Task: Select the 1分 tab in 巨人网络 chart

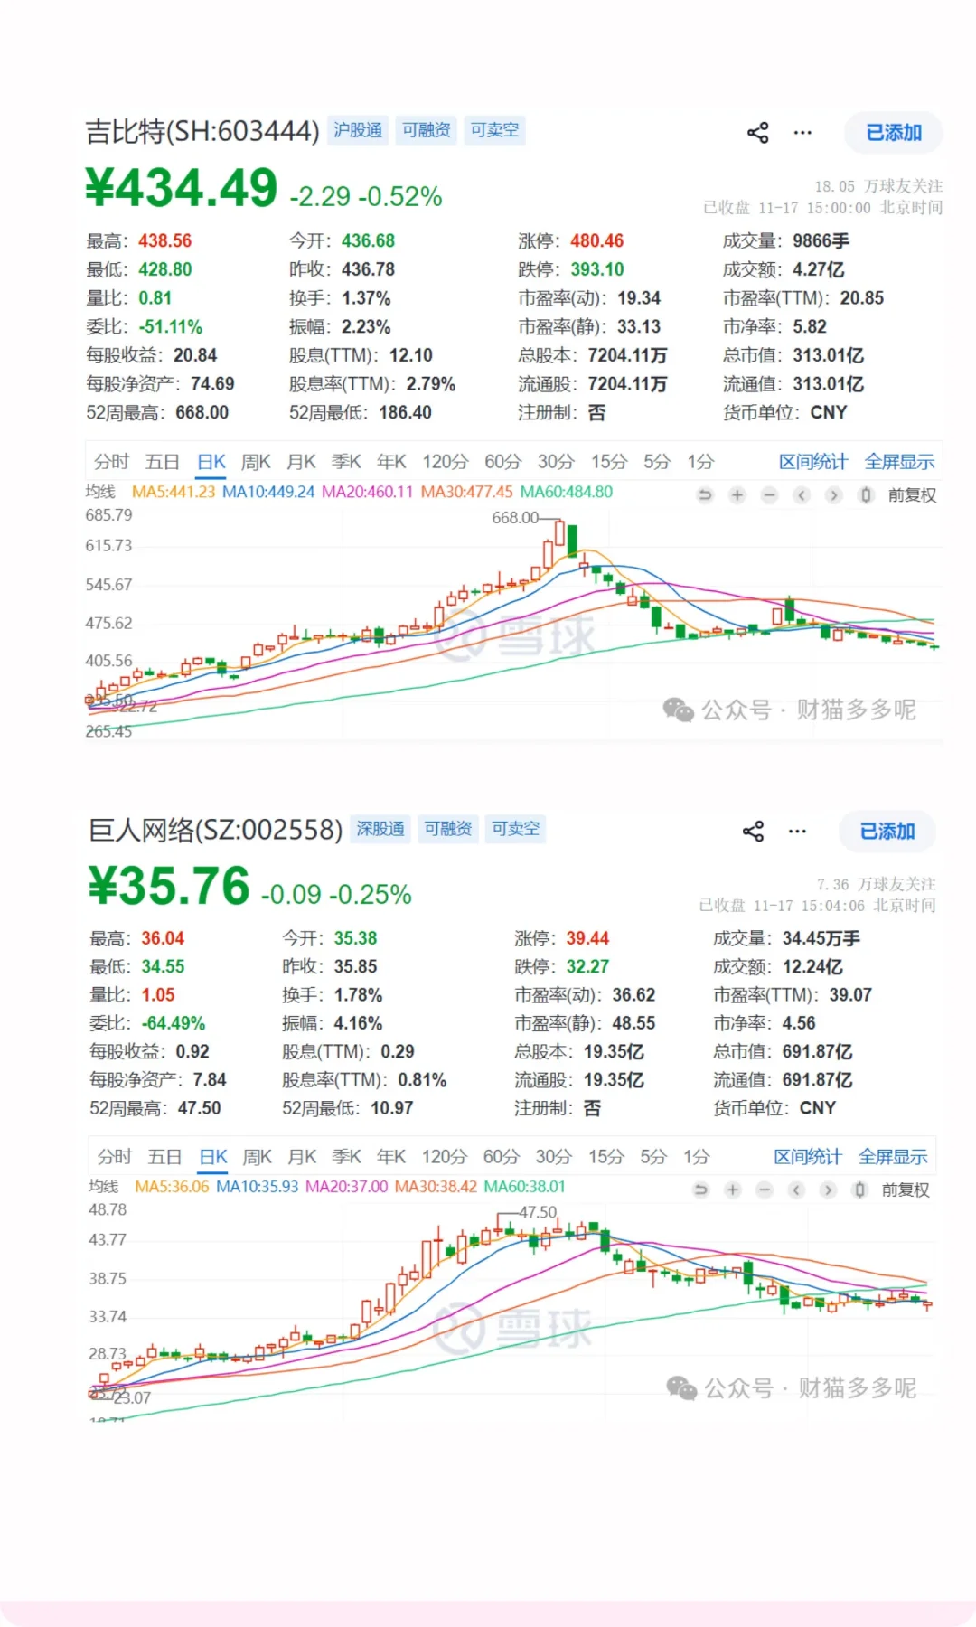Action: tap(696, 1157)
